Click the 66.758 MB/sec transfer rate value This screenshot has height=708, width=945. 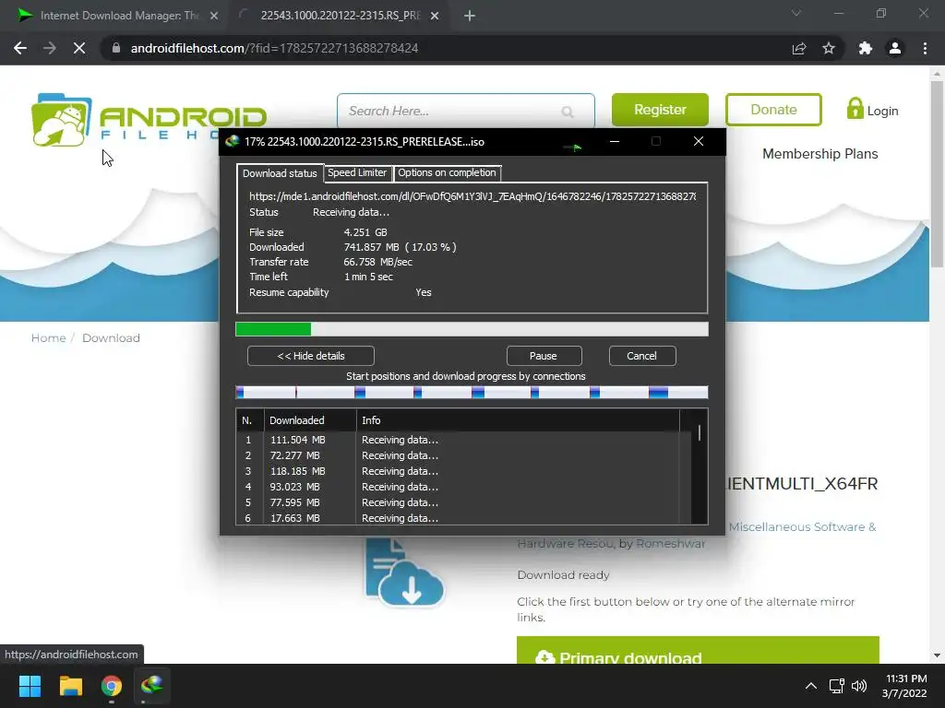(x=377, y=262)
